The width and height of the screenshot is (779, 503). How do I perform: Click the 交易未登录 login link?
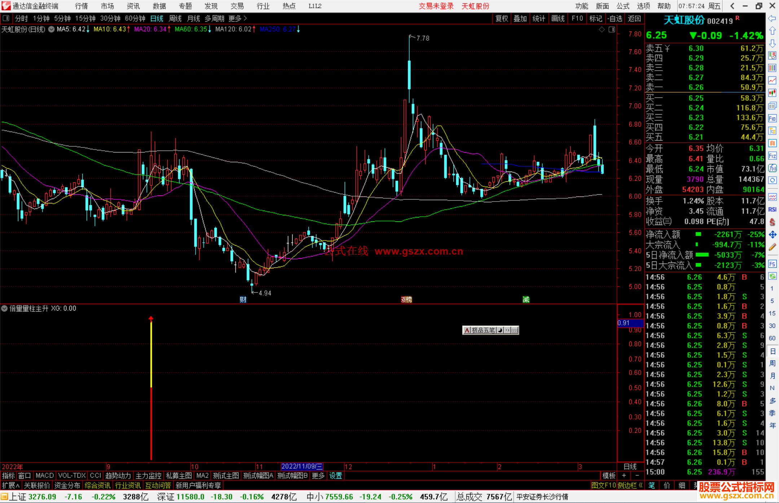(436, 6)
